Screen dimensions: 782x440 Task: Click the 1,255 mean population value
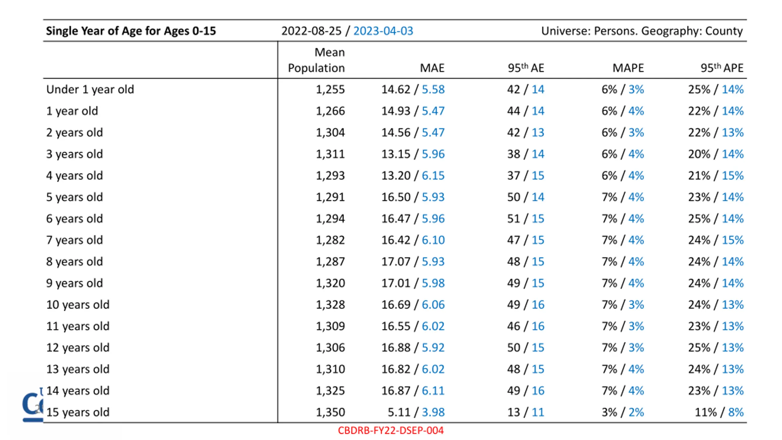[330, 90]
